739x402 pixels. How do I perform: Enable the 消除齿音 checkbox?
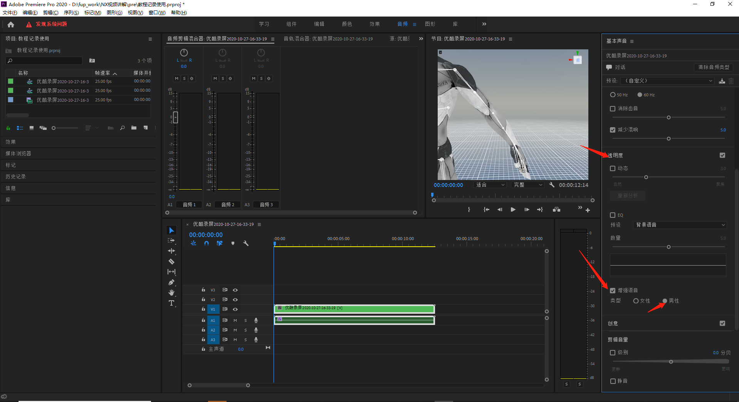click(x=613, y=109)
